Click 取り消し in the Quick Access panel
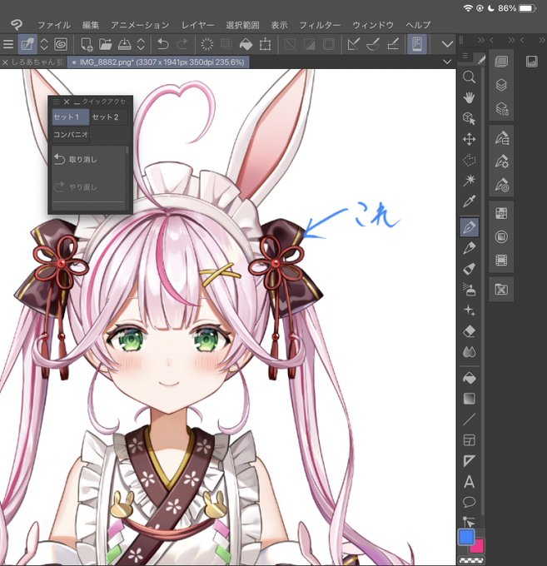Viewport: 547px width, 566px height. [83, 159]
